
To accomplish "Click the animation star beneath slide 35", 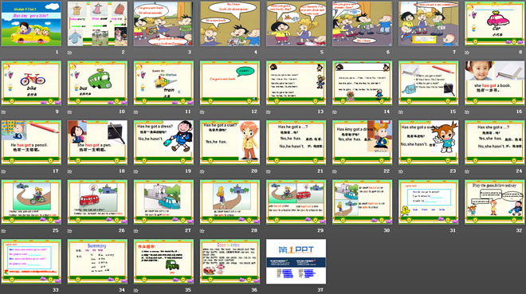I will (x=136, y=290).
